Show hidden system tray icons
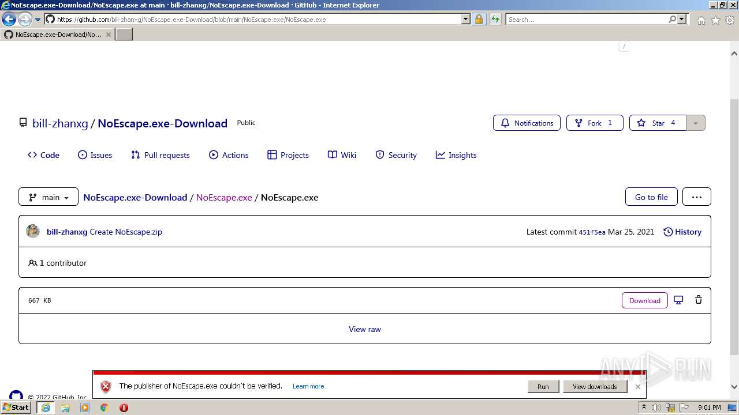Screen dimensions: 739x415 point(644,408)
